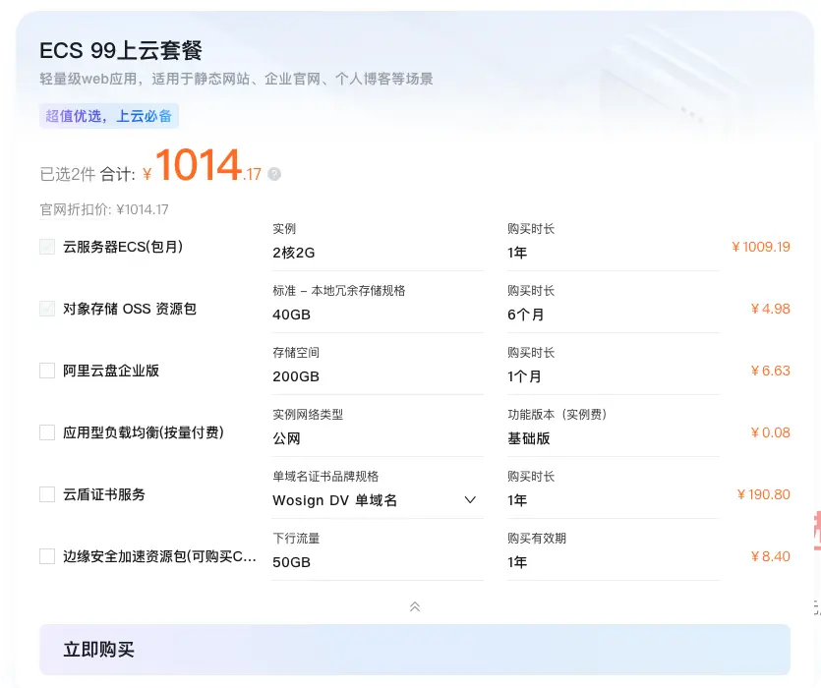821x688 pixels.
Task: Click the ¥8.40 price
Action: click(x=770, y=556)
